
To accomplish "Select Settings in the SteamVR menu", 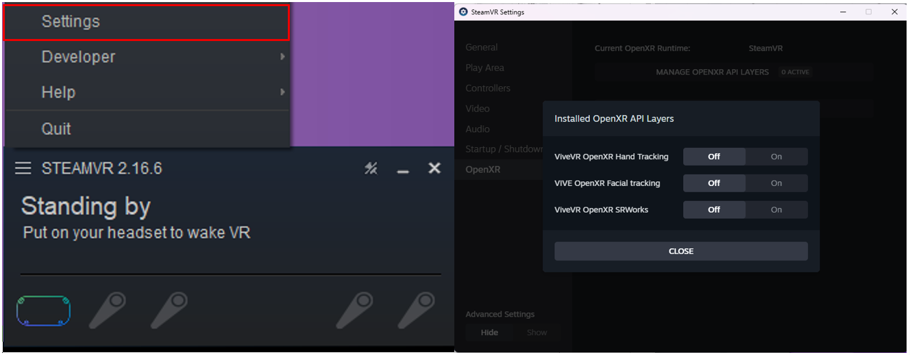I will (147, 22).
